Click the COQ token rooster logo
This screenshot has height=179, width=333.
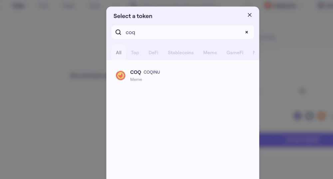pos(121,75)
